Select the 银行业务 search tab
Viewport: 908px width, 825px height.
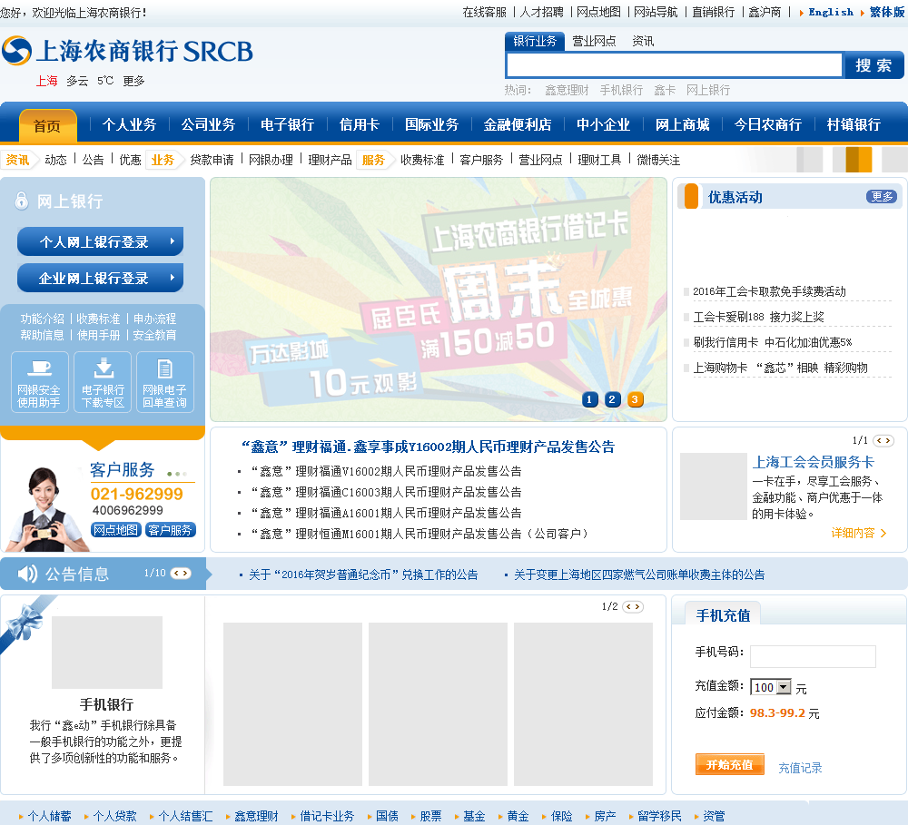click(x=535, y=41)
